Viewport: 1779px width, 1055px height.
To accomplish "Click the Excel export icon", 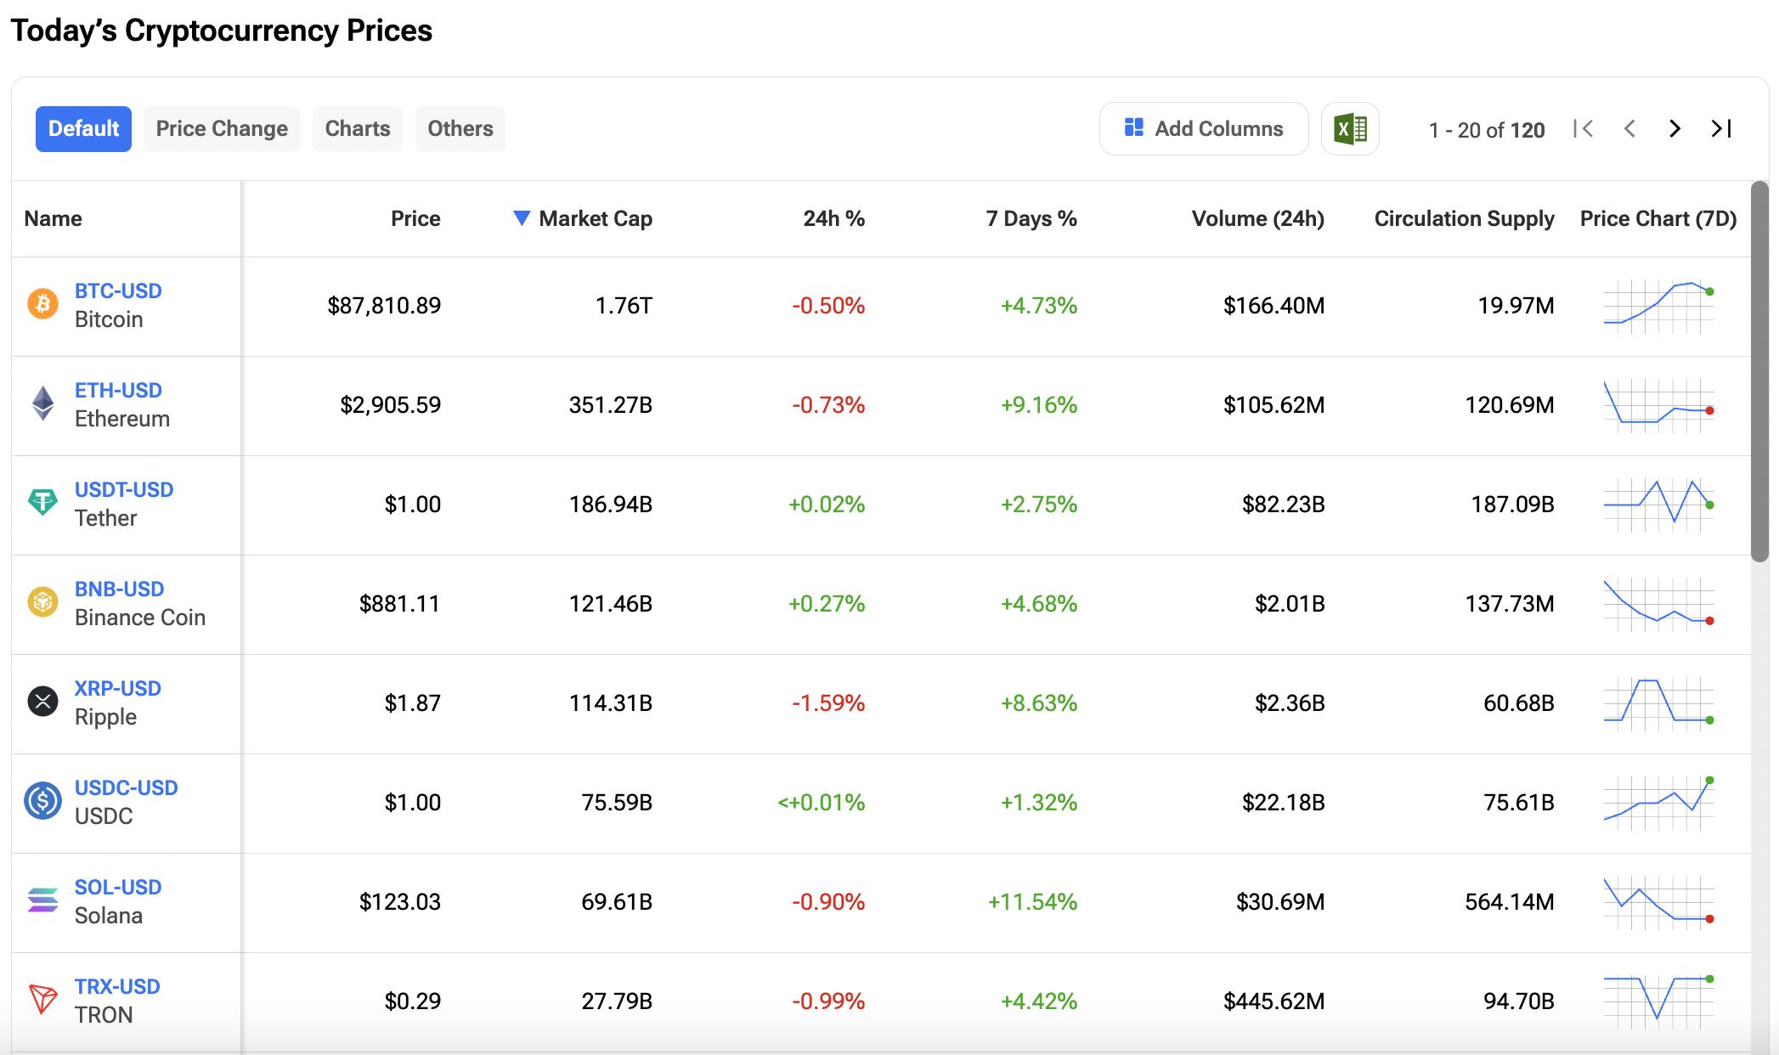I will click(x=1350, y=128).
